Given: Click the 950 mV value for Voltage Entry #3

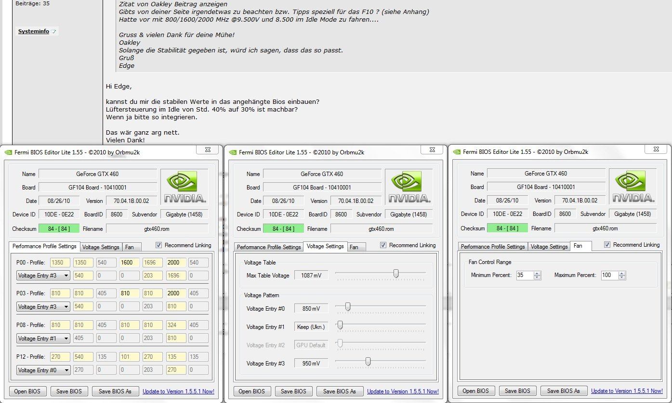Looking at the screenshot, I should pyautogui.click(x=311, y=364).
